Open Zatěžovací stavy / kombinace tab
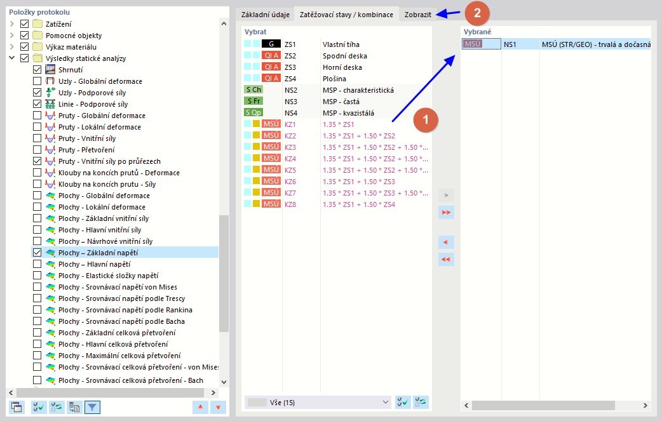The width and height of the screenshot is (662, 421). (346, 15)
